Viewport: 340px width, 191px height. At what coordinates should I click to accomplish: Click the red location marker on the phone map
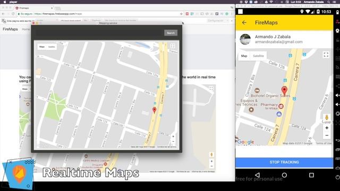point(284,91)
